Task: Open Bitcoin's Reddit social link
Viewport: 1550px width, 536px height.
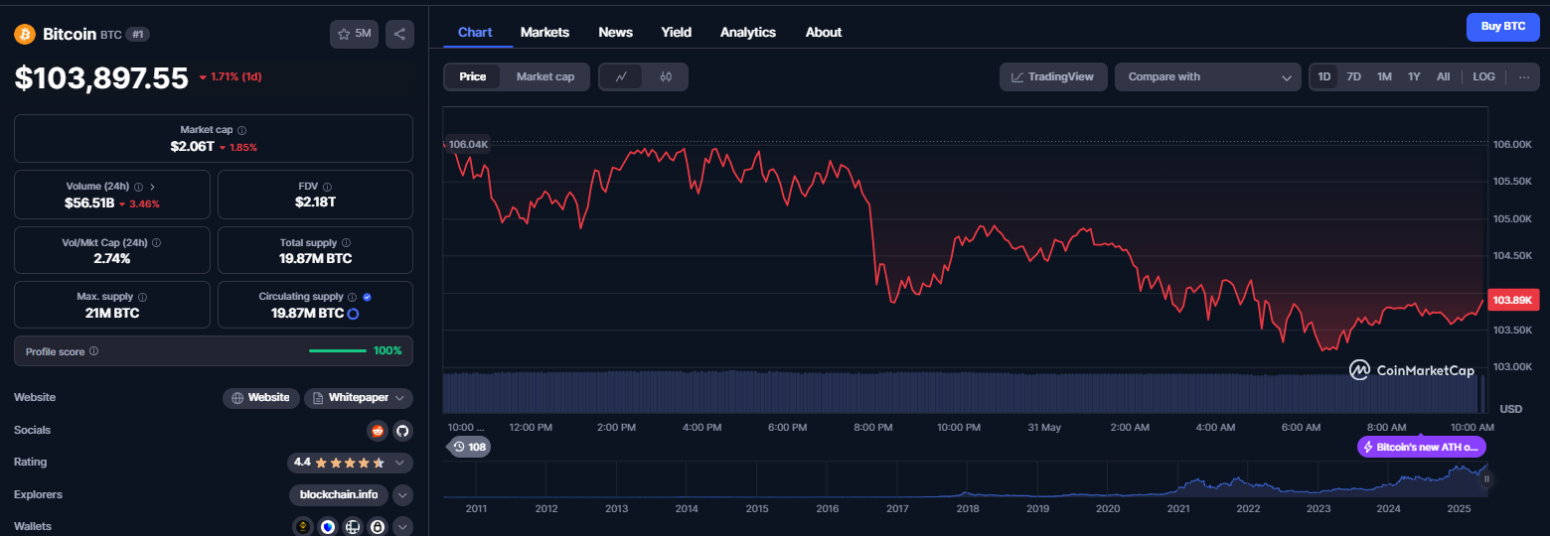Action: [x=377, y=430]
